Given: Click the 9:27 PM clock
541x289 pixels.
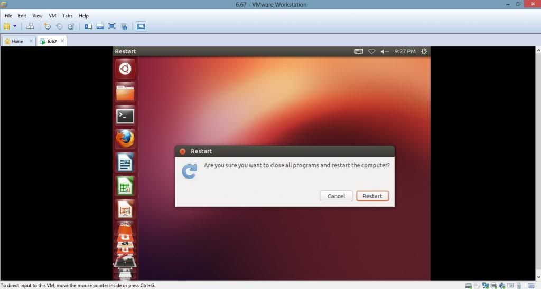Looking at the screenshot, I should tap(405, 51).
